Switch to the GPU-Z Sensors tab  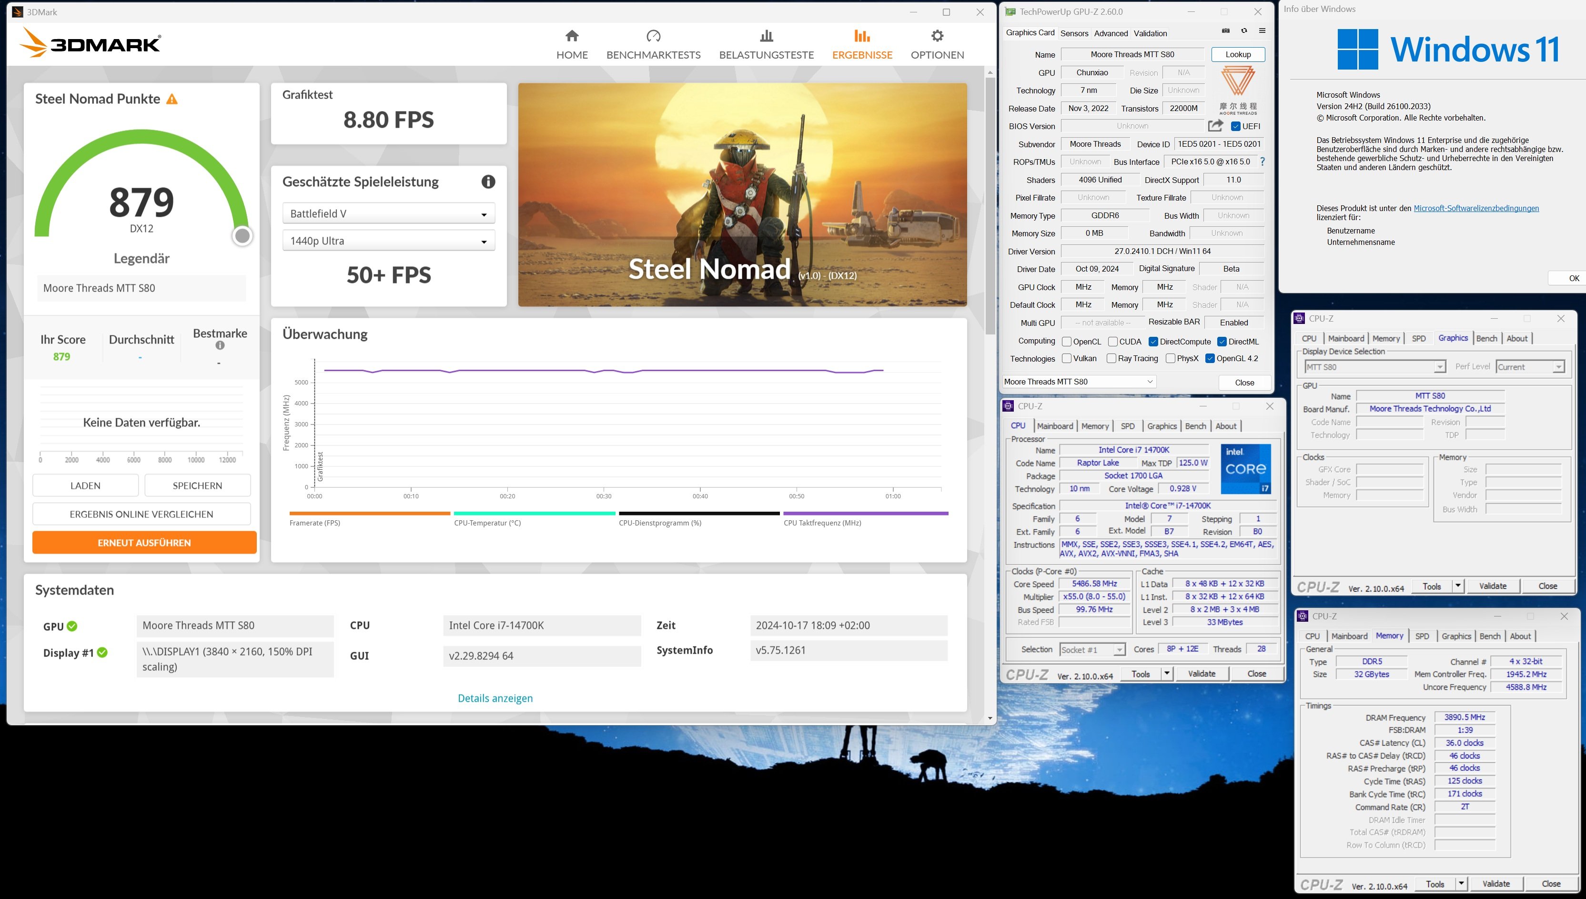(1073, 33)
